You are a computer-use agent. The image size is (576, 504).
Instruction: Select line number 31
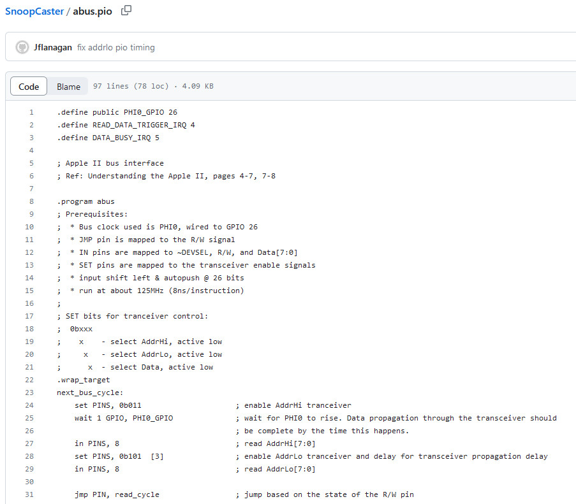[x=29, y=494]
